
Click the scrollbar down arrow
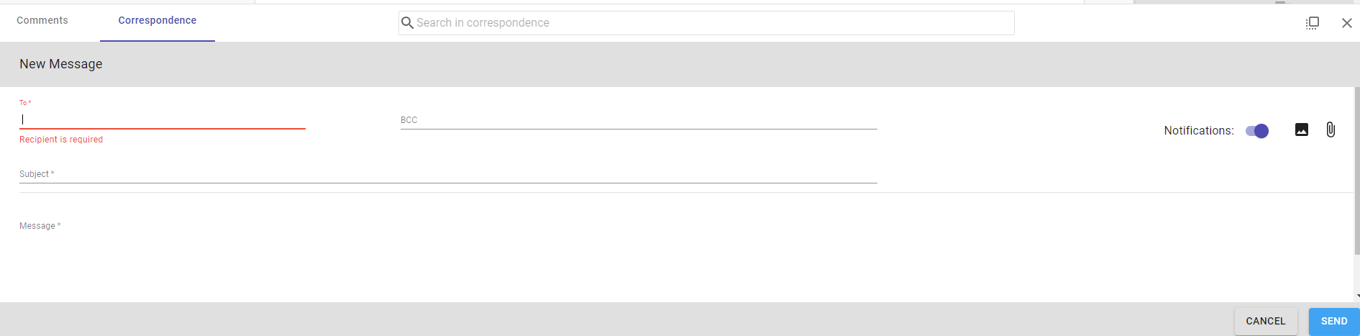1357,296
